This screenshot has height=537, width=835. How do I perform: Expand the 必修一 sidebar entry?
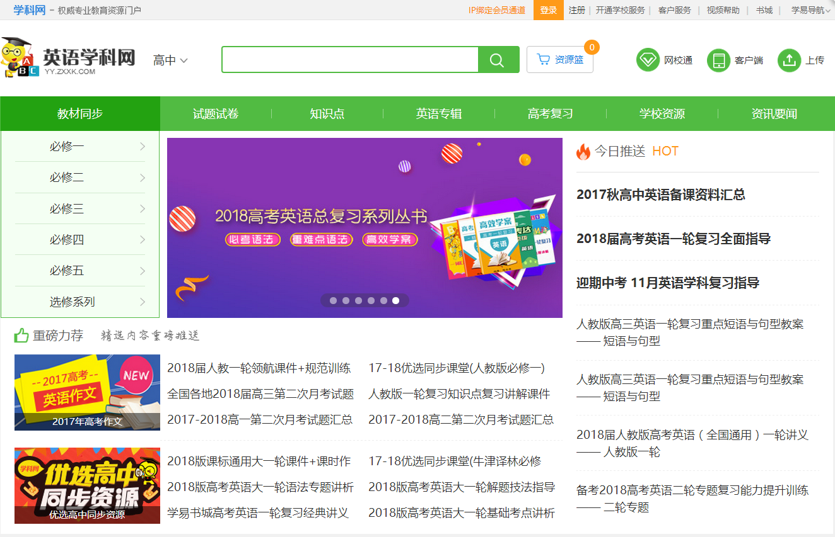coord(80,147)
